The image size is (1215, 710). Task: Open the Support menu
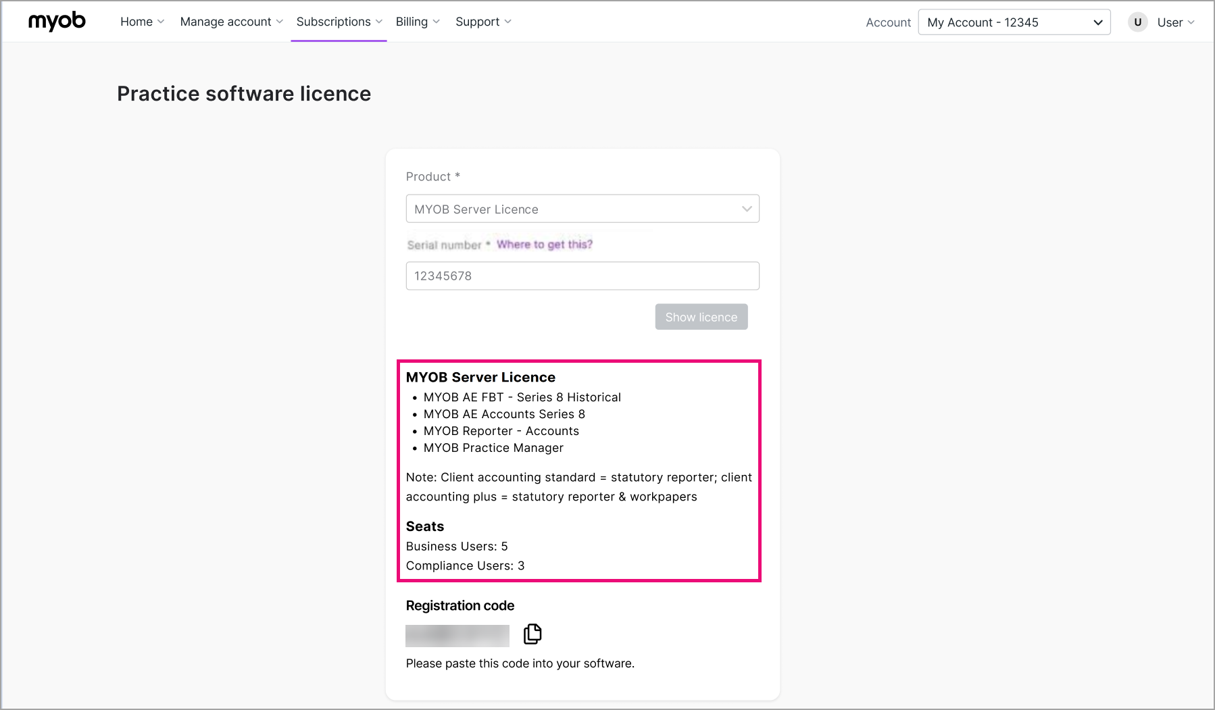[483, 22]
